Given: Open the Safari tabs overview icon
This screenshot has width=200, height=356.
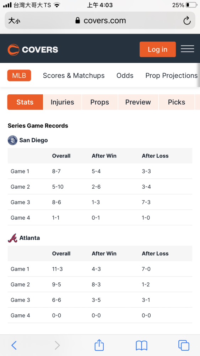Looking at the screenshot, I should 184,345.
